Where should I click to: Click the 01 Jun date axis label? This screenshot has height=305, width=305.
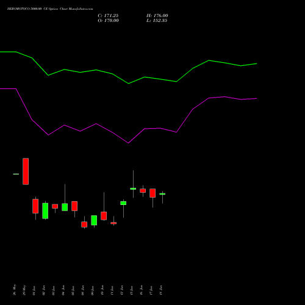pyautogui.click(x=34, y=290)
